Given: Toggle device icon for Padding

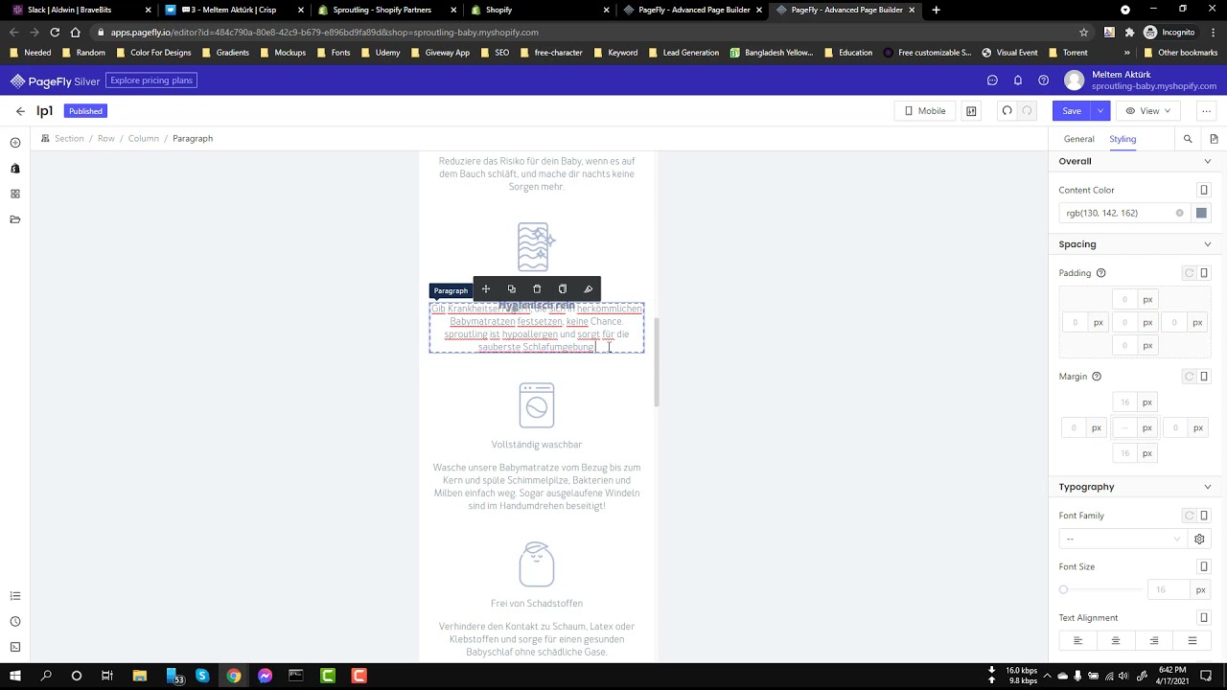Looking at the screenshot, I should [1204, 273].
